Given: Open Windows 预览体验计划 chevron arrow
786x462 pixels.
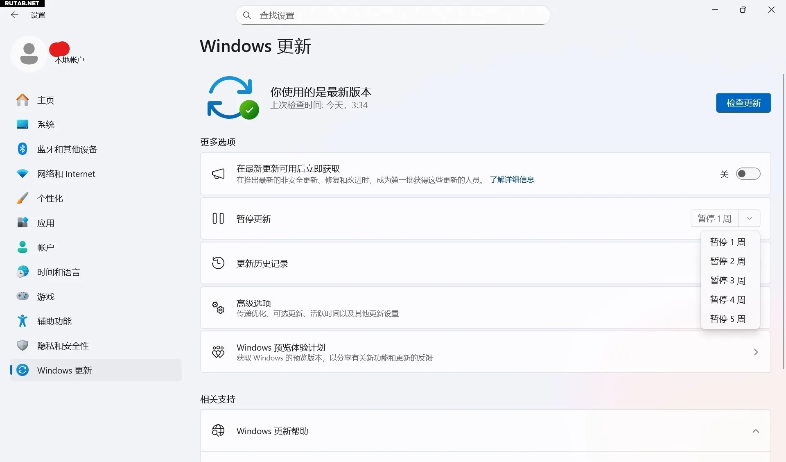Looking at the screenshot, I should (x=756, y=352).
